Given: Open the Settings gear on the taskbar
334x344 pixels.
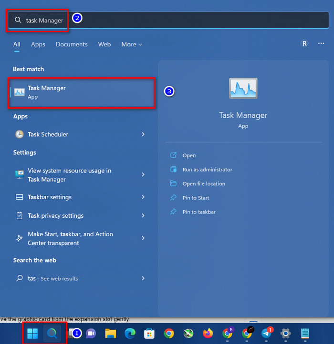Looking at the screenshot, I should pyautogui.click(x=286, y=334).
